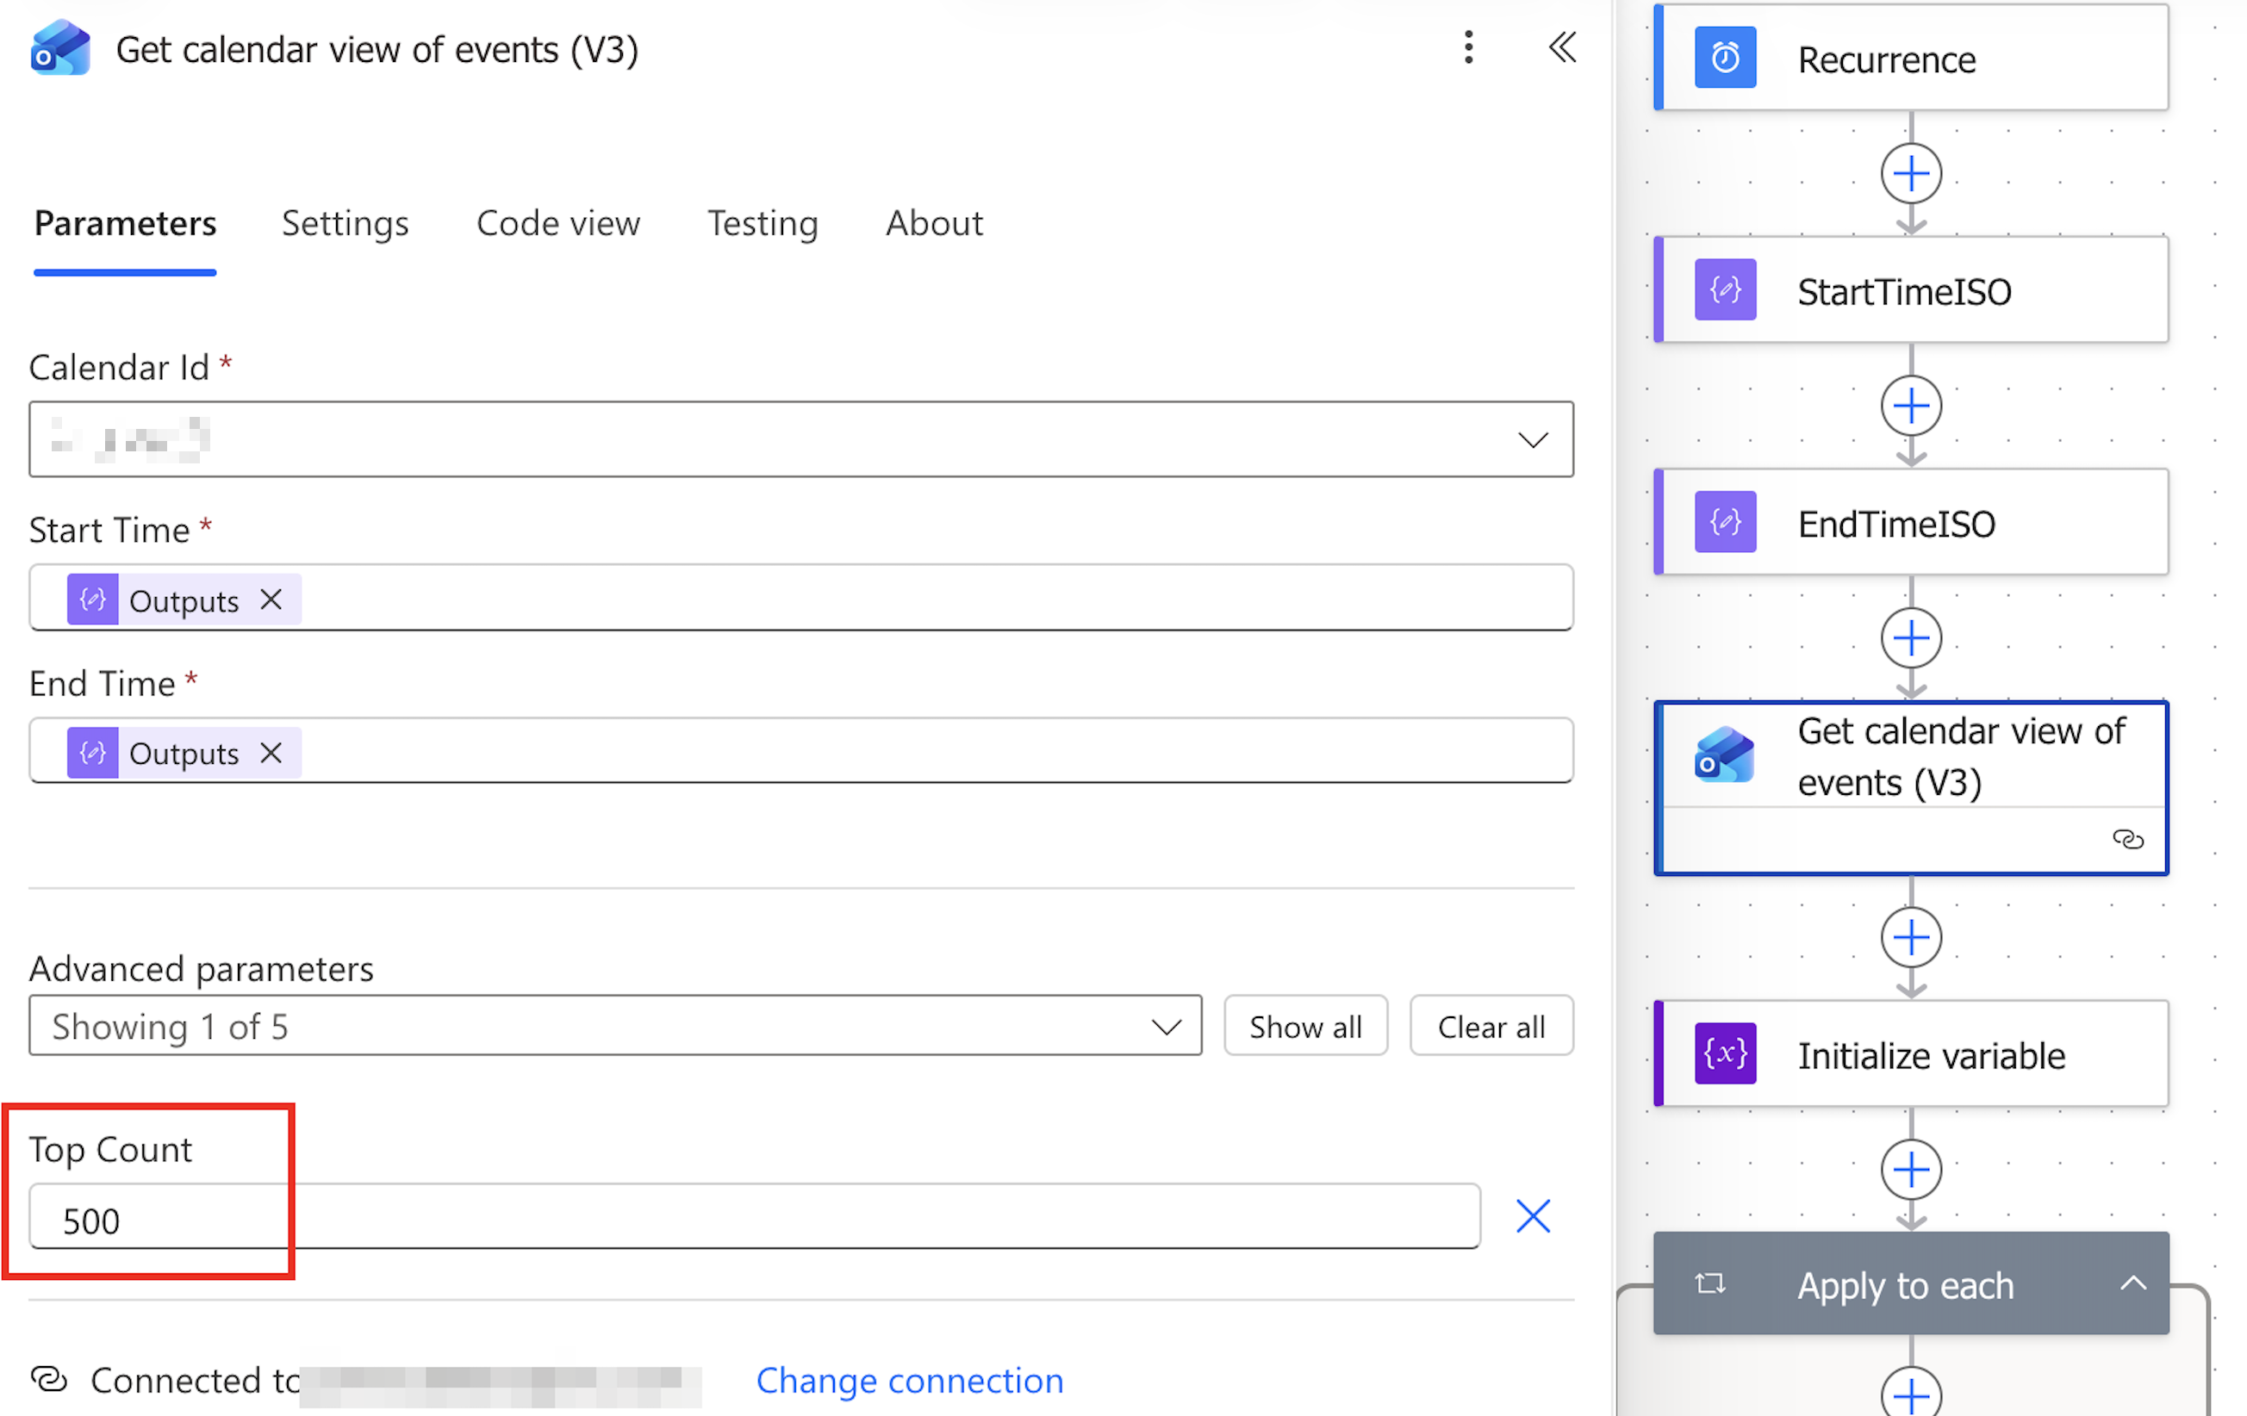Screen dimensions: 2247x1416
Task: Switch to the Settings tab
Action: pos(345,224)
